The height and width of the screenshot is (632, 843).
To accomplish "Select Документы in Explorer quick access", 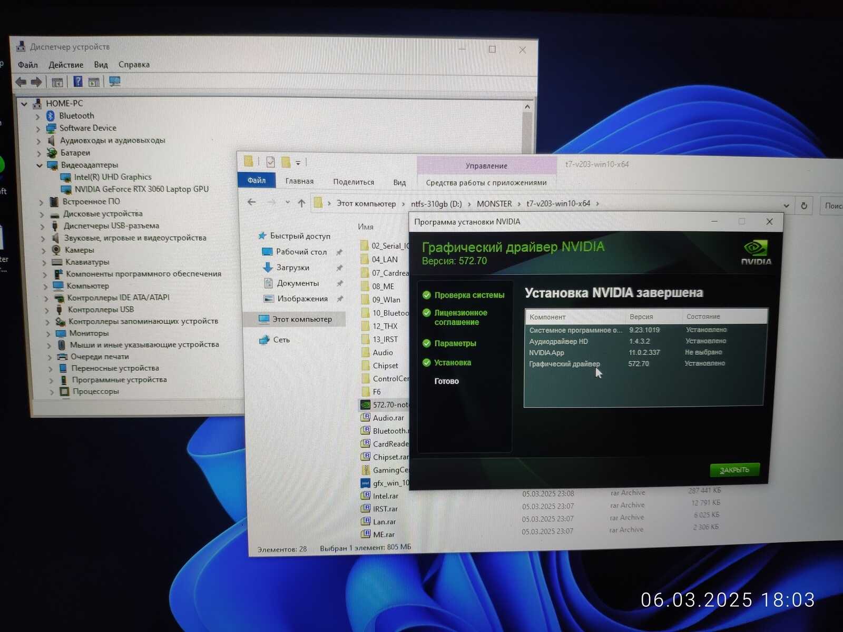I will coord(298,283).
